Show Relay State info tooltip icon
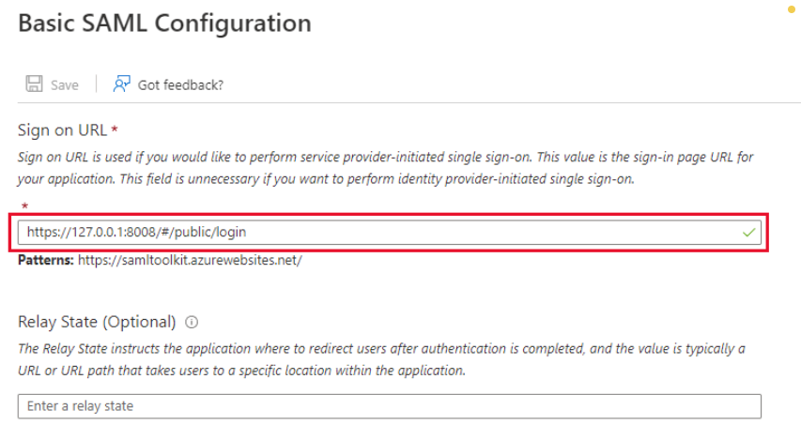This screenshot has height=440, width=801. coord(192,322)
